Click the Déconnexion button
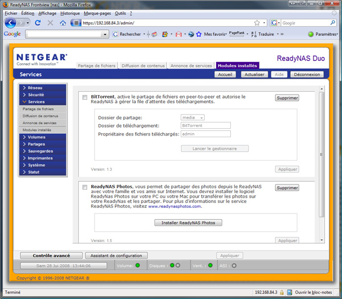Viewport: 342px width, 299px height. pyautogui.click(x=307, y=75)
